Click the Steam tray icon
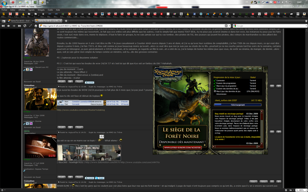The height and width of the screenshot is (192, 308). pos(256,2)
